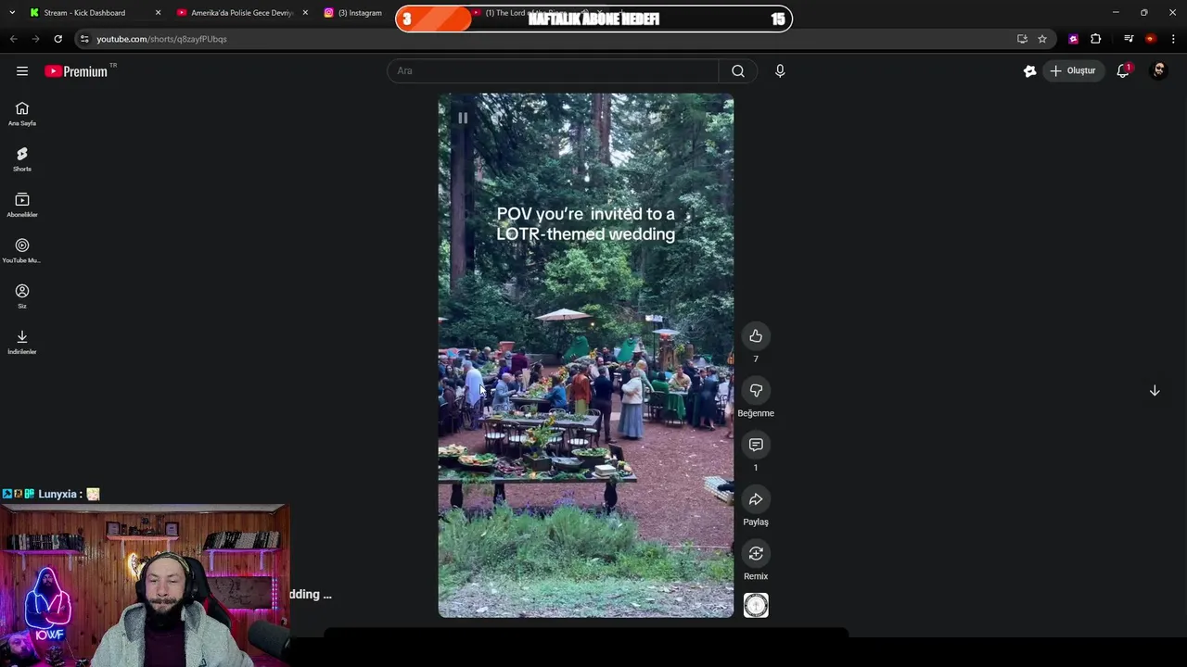The width and height of the screenshot is (1187, 667).
Task: Open Abonelikler in the sidebar
Action: [x=22, y=205]
